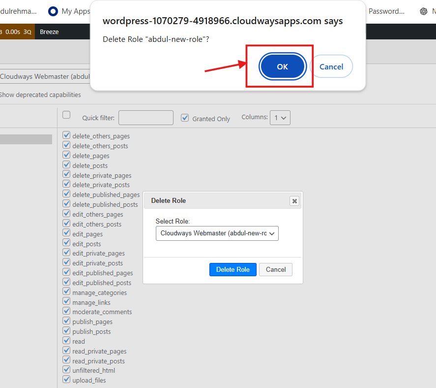Open the Password bookmark

386,11
